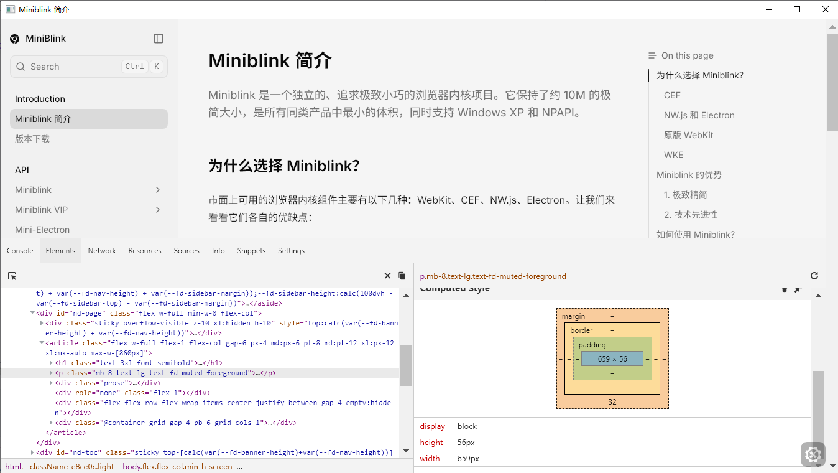Image resolution: width=838 pixels, height=473 pixels.
Task: Click the X icon in Elements toolbar
Action: [x=387, y=276]
